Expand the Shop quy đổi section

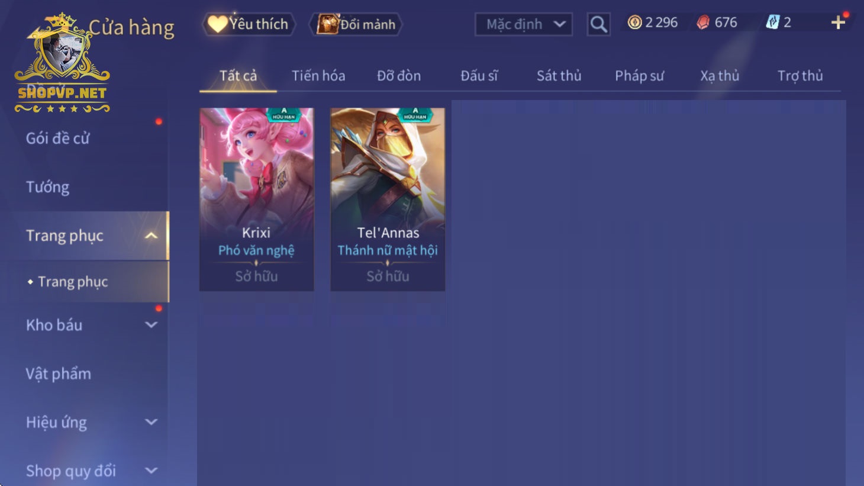pos(151,471)
